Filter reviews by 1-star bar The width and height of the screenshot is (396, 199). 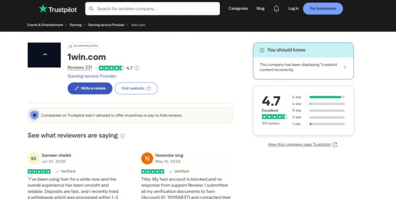[x=327, y=124]
